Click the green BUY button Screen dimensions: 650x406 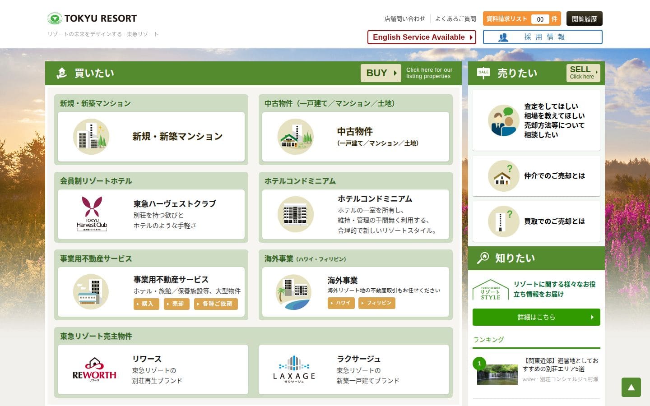point(381,73)
